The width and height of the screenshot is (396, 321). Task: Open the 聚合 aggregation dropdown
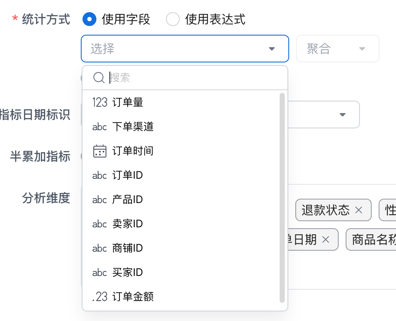coord(337,49)
